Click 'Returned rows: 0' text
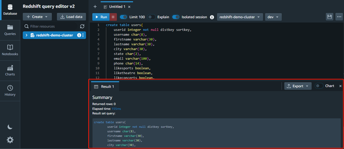This screenshot has width=344, height=149. tap(104, 104)
